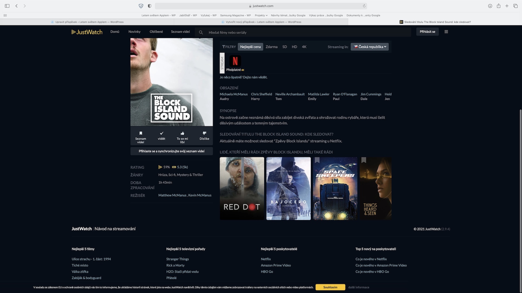
Task: Go forward to the next page
Action: click(25, 6)
